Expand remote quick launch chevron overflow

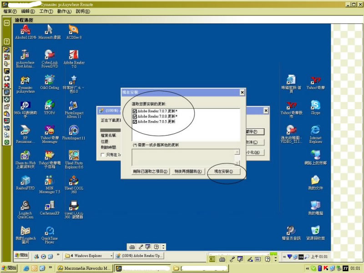click(58, 255)
